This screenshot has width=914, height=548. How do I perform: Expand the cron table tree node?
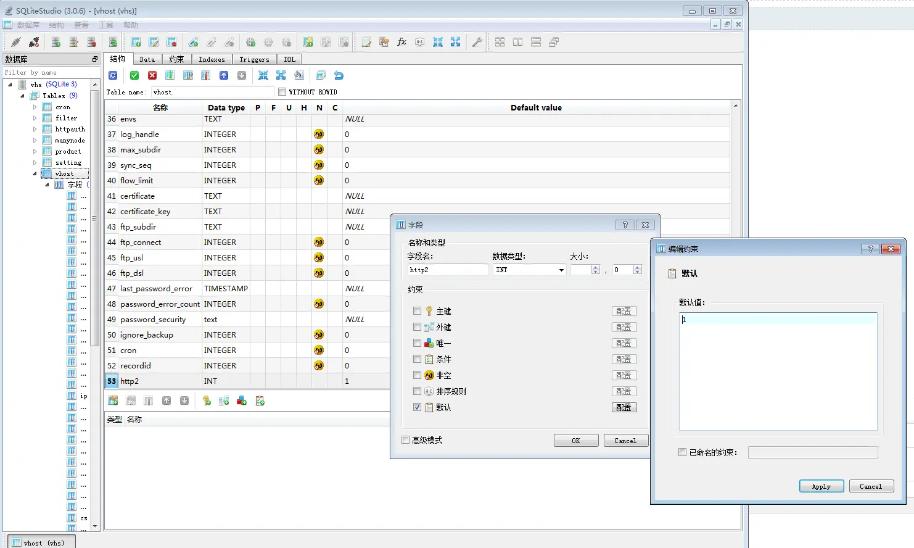coord(35,107)
